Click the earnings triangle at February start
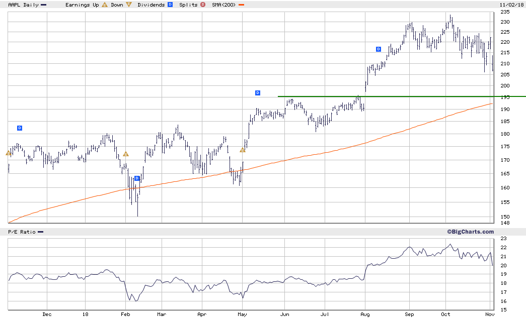The image size is (526, 319). [126, 154]
